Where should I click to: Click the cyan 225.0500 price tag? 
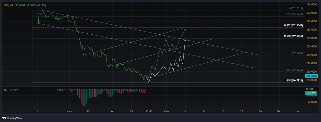pyautogui.click(x=311, y=76)
